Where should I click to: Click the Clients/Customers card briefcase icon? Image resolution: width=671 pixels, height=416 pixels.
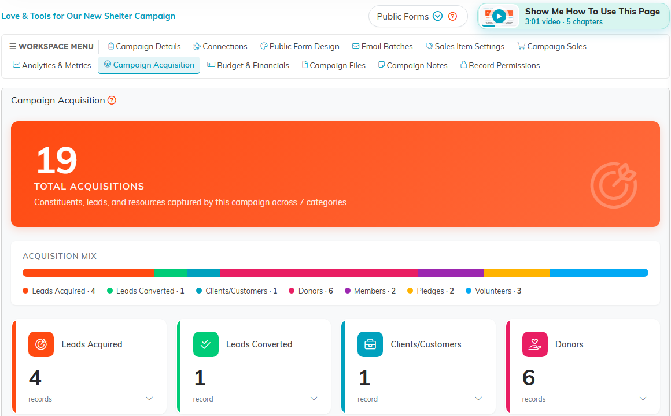tap(370, 344)
